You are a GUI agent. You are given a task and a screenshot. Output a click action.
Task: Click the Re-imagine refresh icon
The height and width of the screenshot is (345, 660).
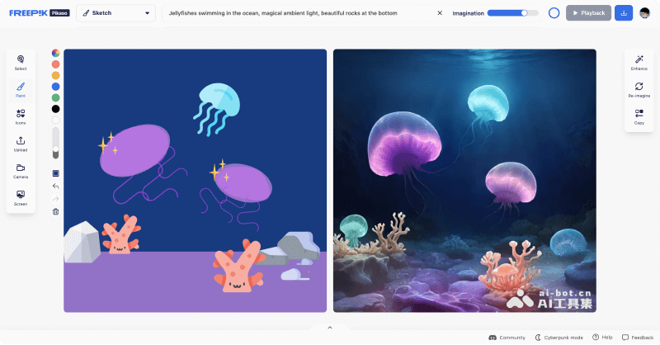pyautogui.click(x=639, y=88)
